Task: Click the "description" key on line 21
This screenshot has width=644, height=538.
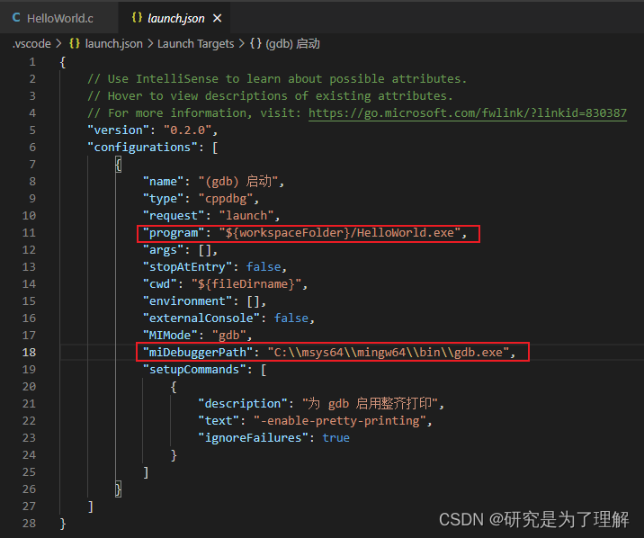Action: pos(243,404)
